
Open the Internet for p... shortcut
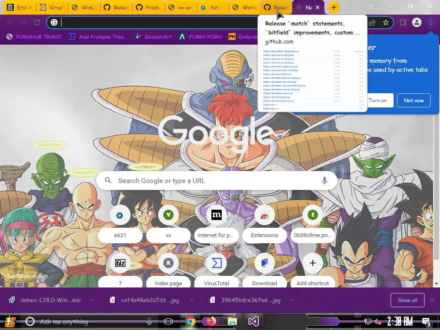217,224
